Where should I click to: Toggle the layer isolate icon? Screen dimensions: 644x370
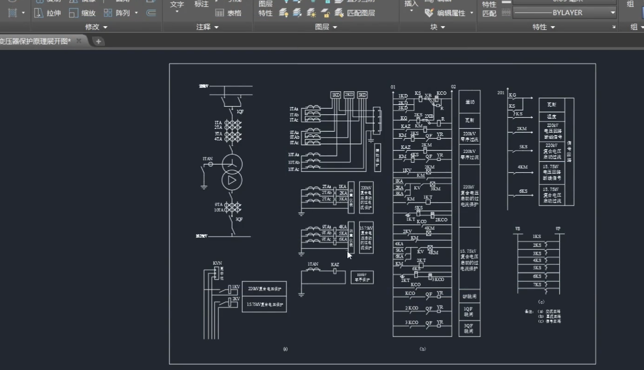[x=297, y=13]
